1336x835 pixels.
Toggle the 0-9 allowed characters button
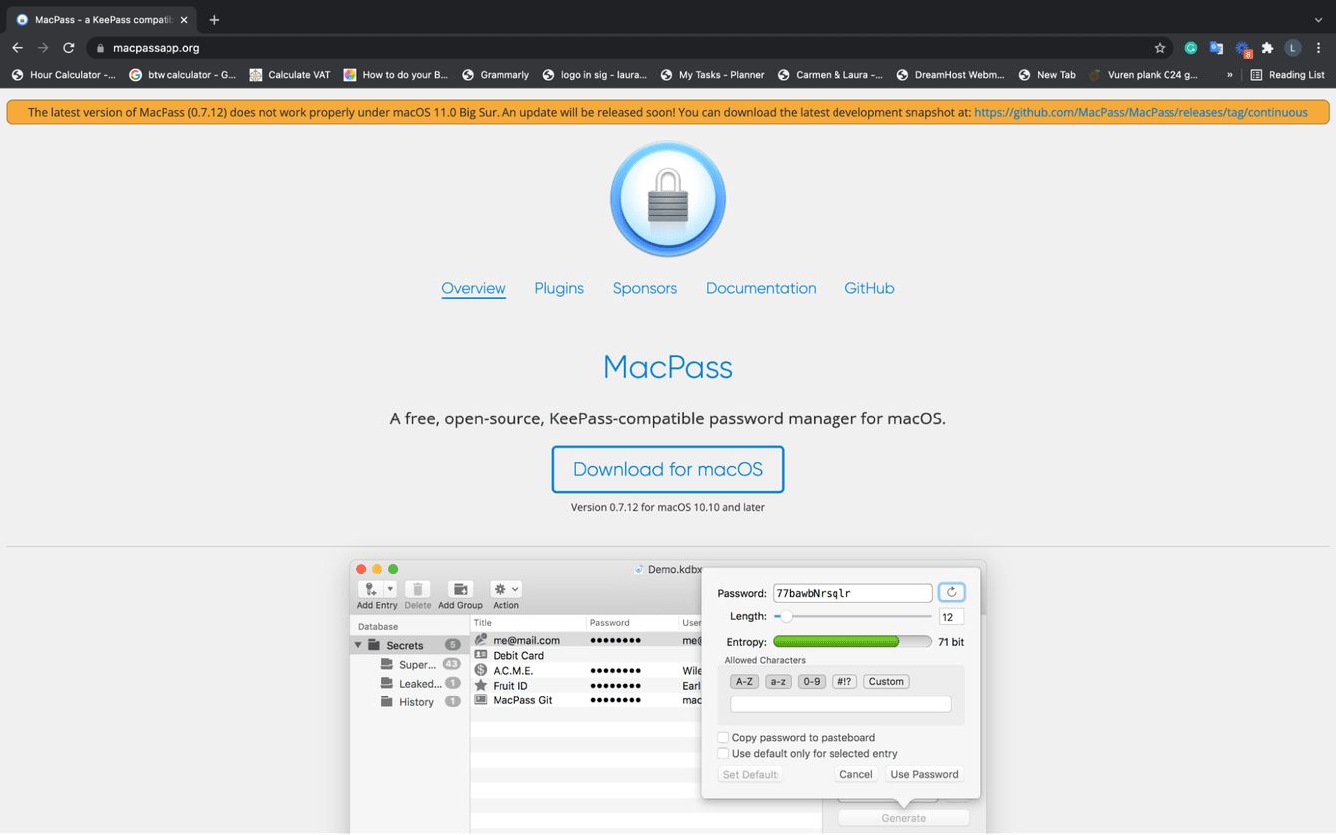point(812,682)
